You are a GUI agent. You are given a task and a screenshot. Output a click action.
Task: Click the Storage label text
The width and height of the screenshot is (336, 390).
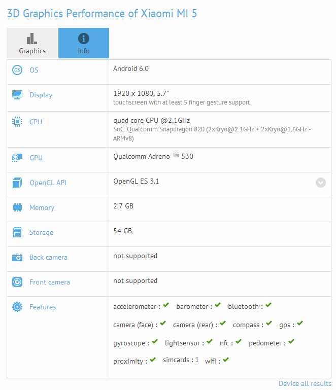coord(41,232)
